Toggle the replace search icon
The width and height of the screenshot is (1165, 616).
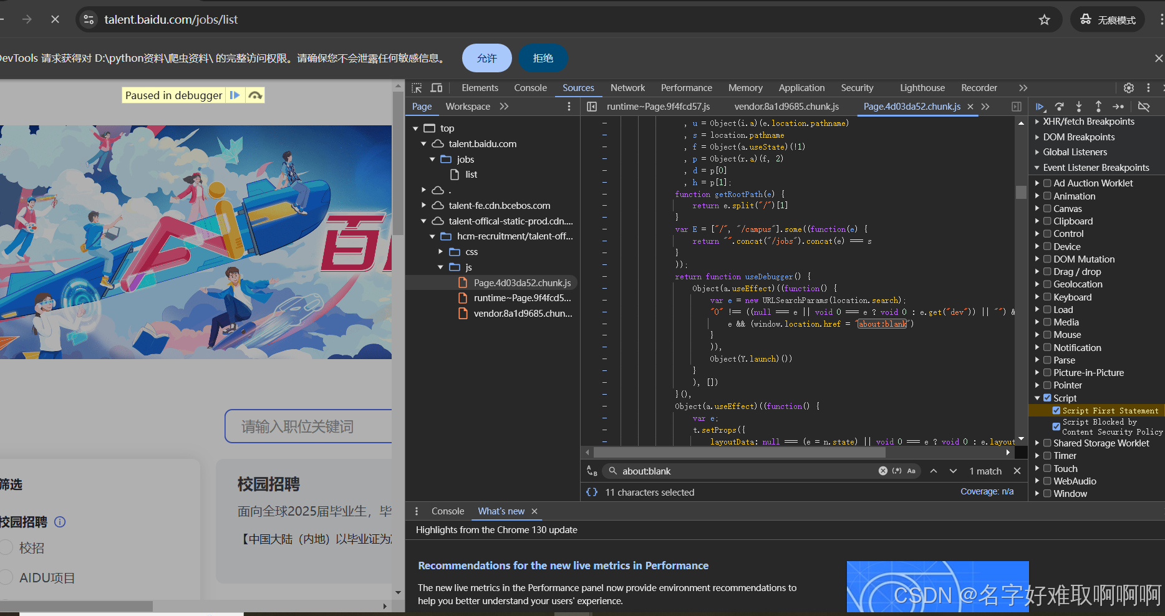[592, 471]
